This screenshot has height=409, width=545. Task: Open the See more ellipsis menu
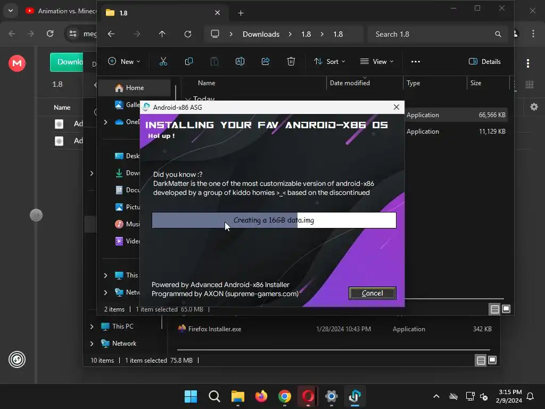(415, 62)
